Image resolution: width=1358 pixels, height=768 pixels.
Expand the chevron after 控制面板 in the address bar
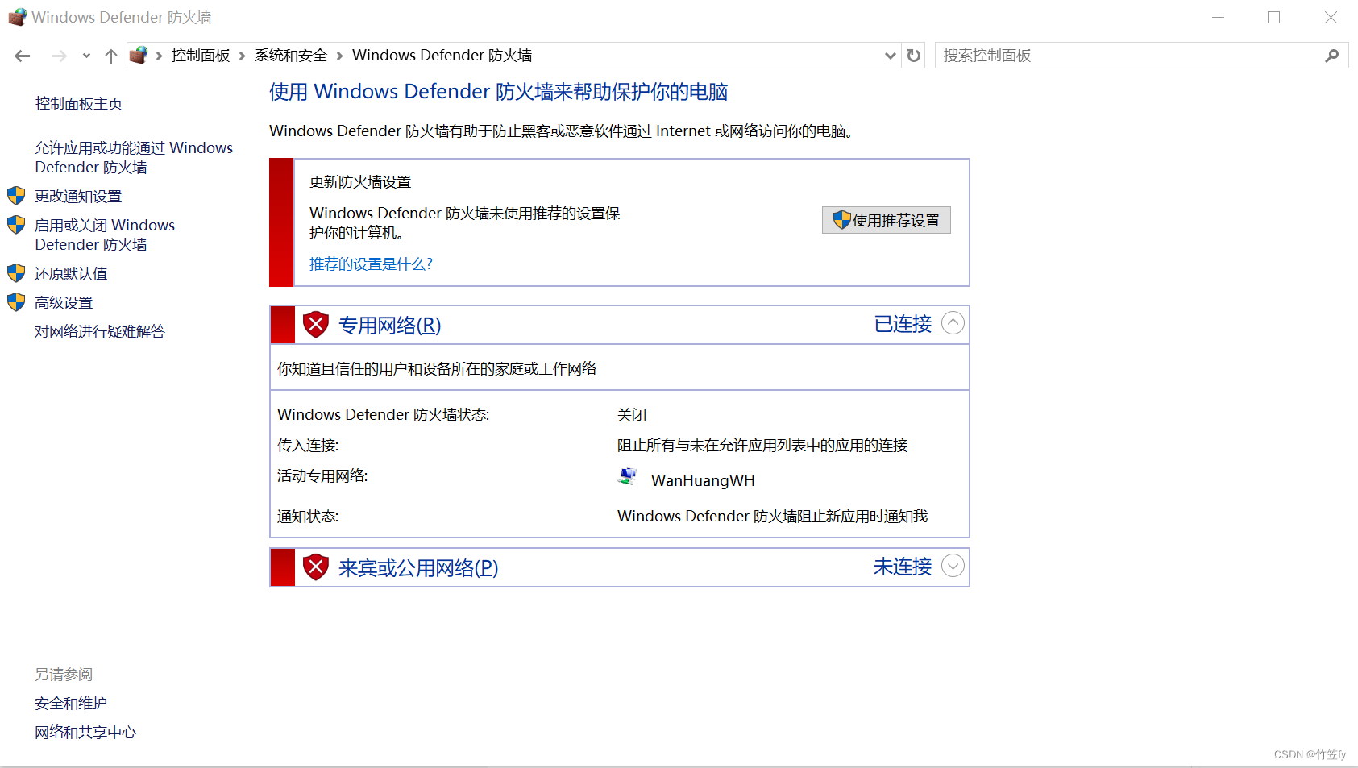(242, 56)
